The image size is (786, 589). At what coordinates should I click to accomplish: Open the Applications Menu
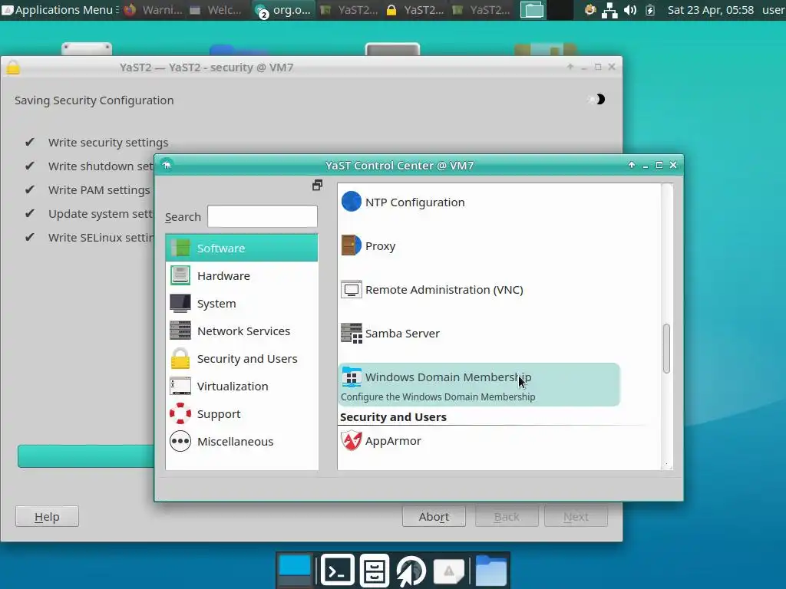point(60,9)
